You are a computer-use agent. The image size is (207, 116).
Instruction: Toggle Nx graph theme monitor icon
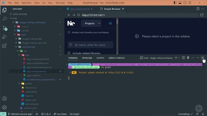pos(110,23)
